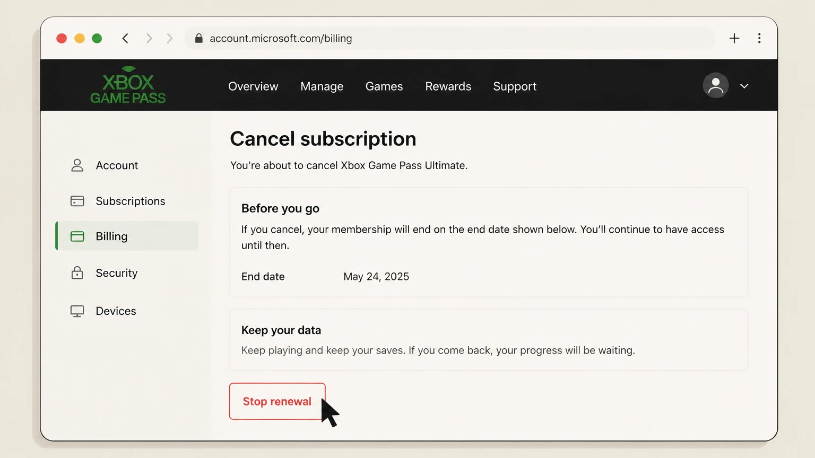Open the browser three-dot menu
Viewport: 815px width, 458px height.
coord(759,38)
